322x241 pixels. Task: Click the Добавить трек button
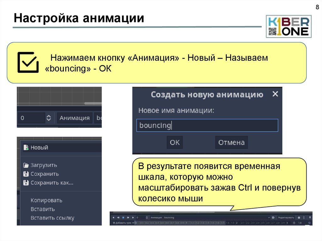[x=122, y=223]
